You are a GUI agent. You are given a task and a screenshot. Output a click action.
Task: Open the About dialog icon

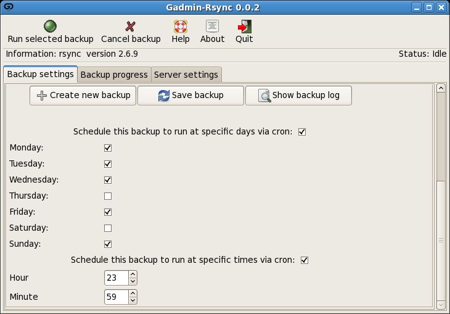point(213,26)
